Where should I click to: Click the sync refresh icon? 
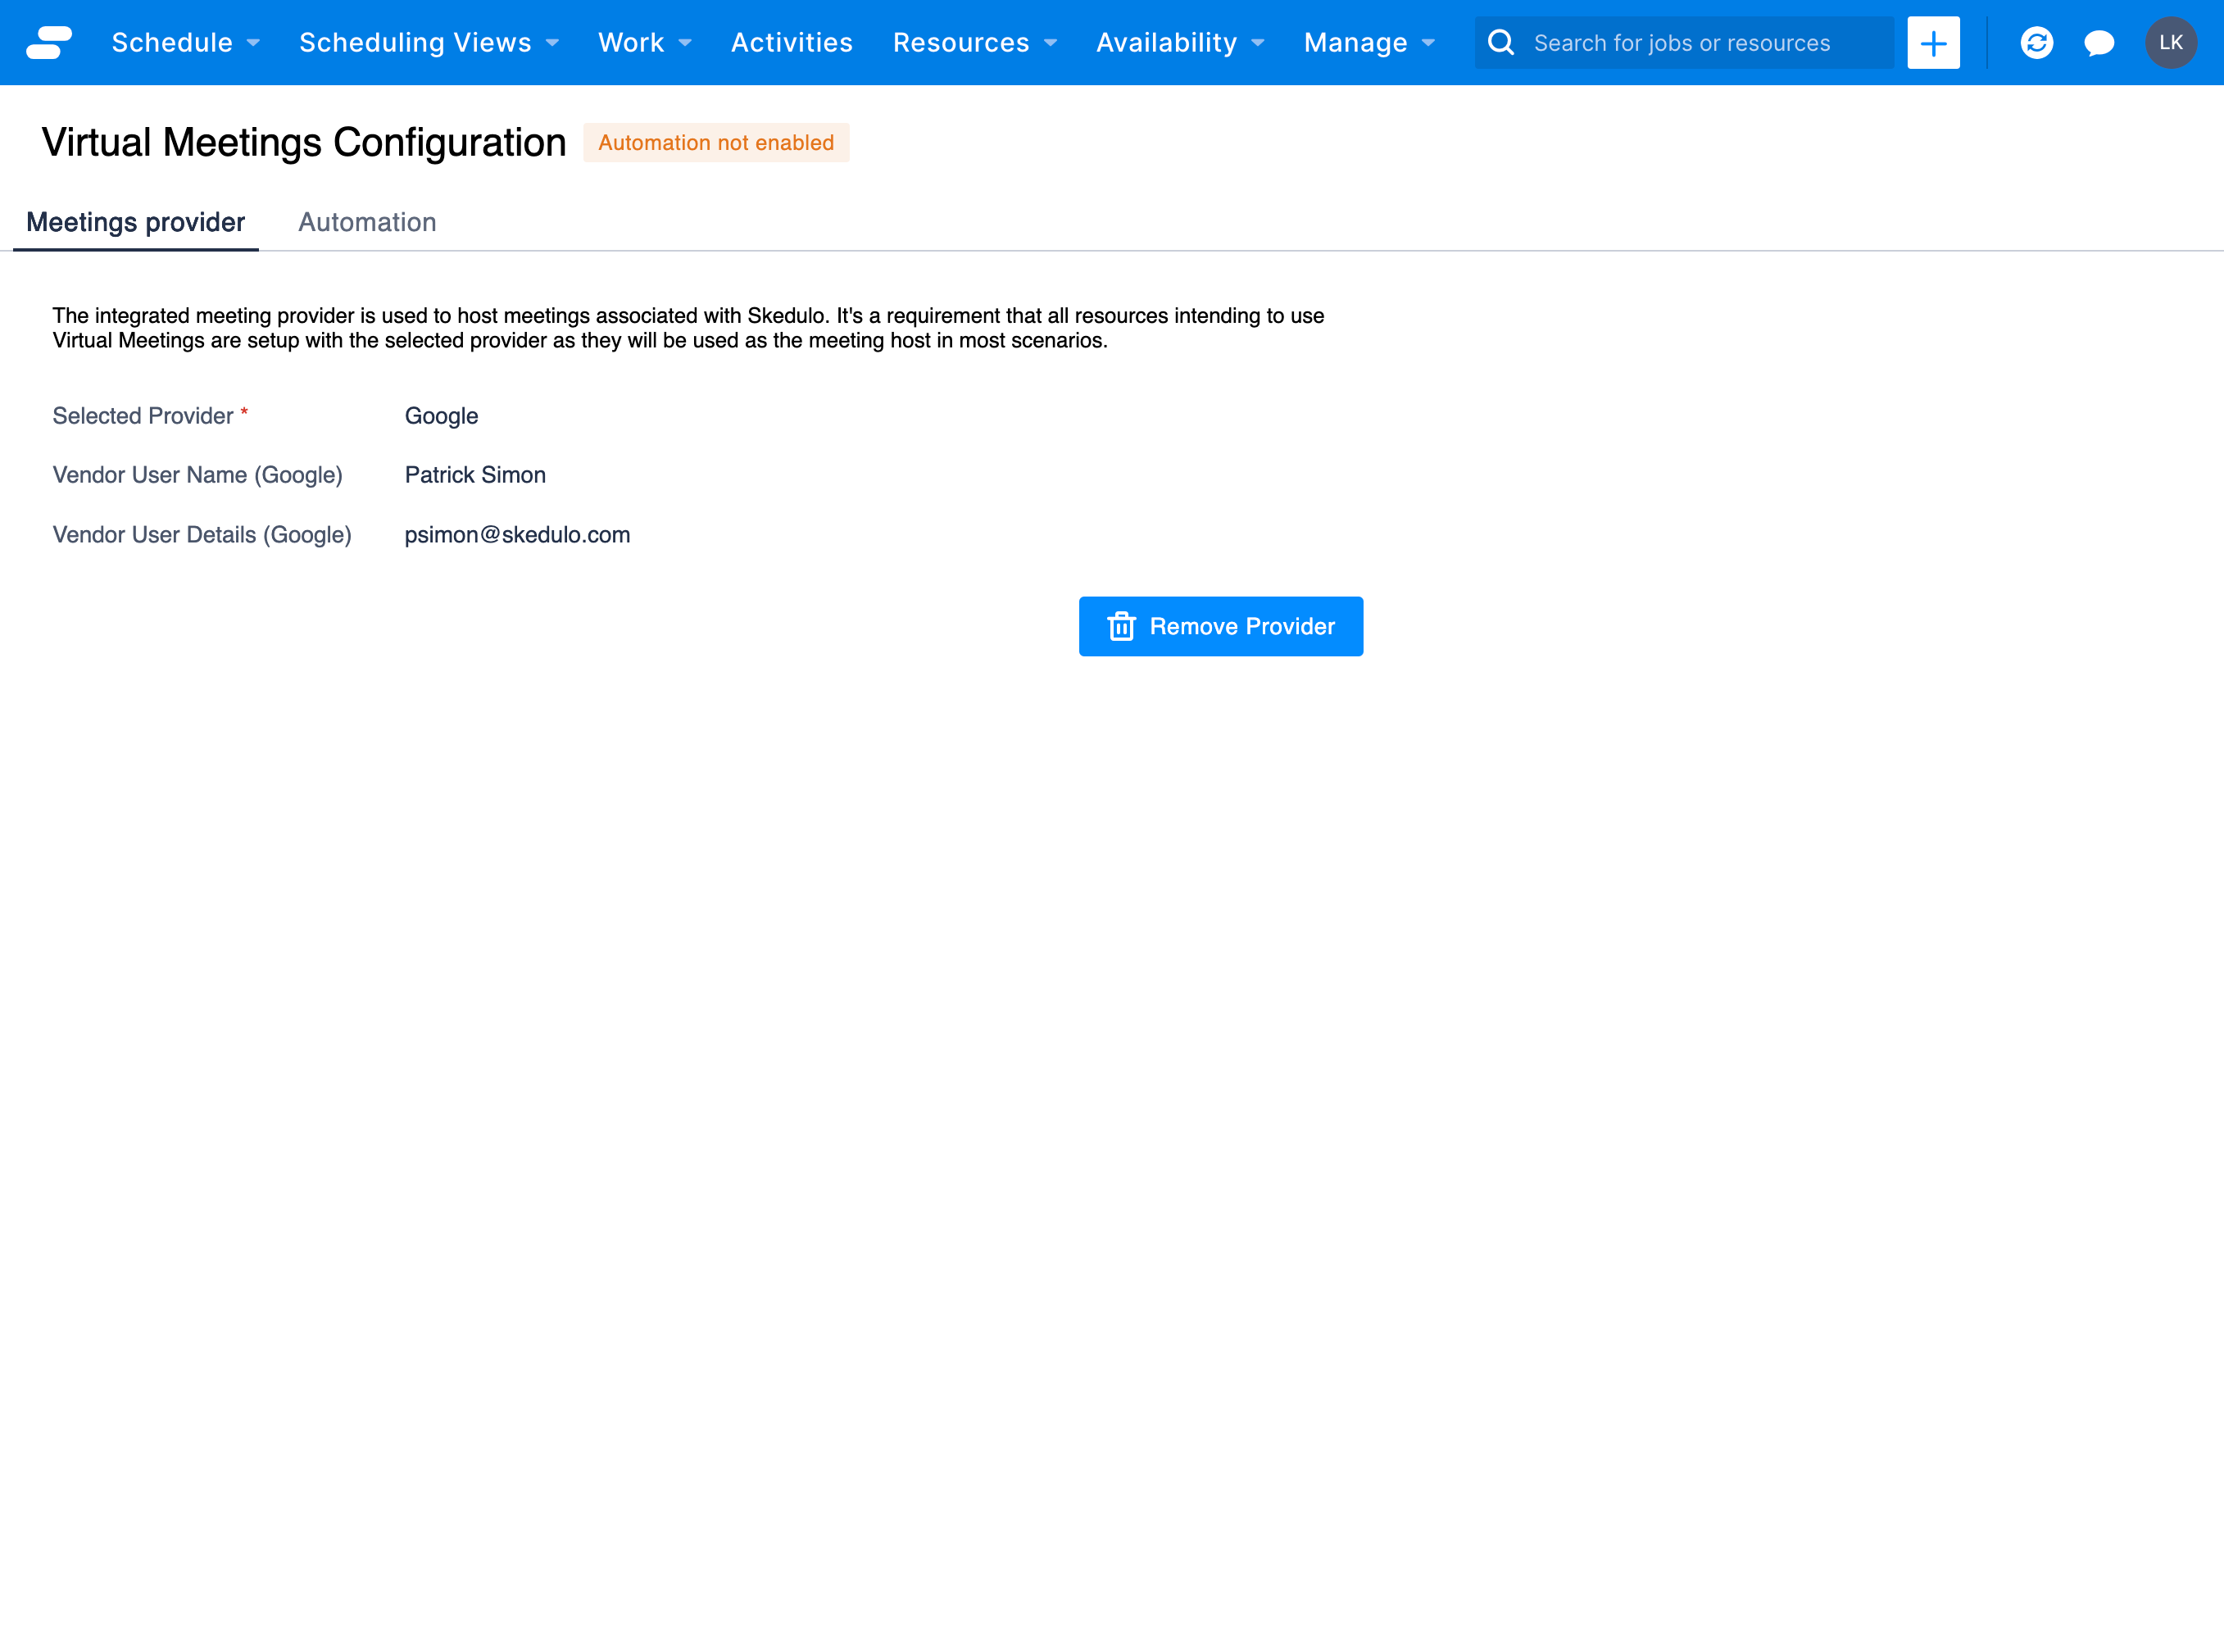click(2038, 42)
